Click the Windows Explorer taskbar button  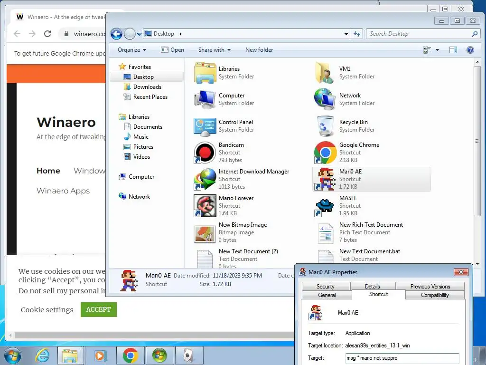click(70, 355)
